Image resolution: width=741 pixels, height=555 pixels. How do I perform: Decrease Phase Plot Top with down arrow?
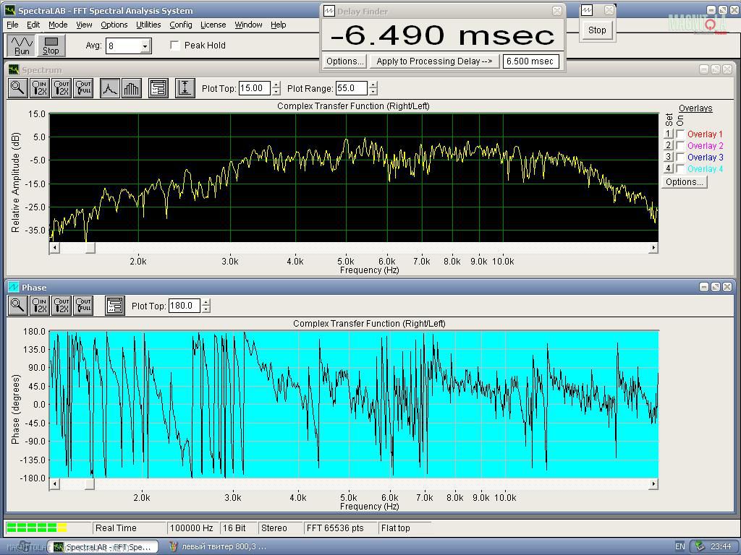pos(206,309)
